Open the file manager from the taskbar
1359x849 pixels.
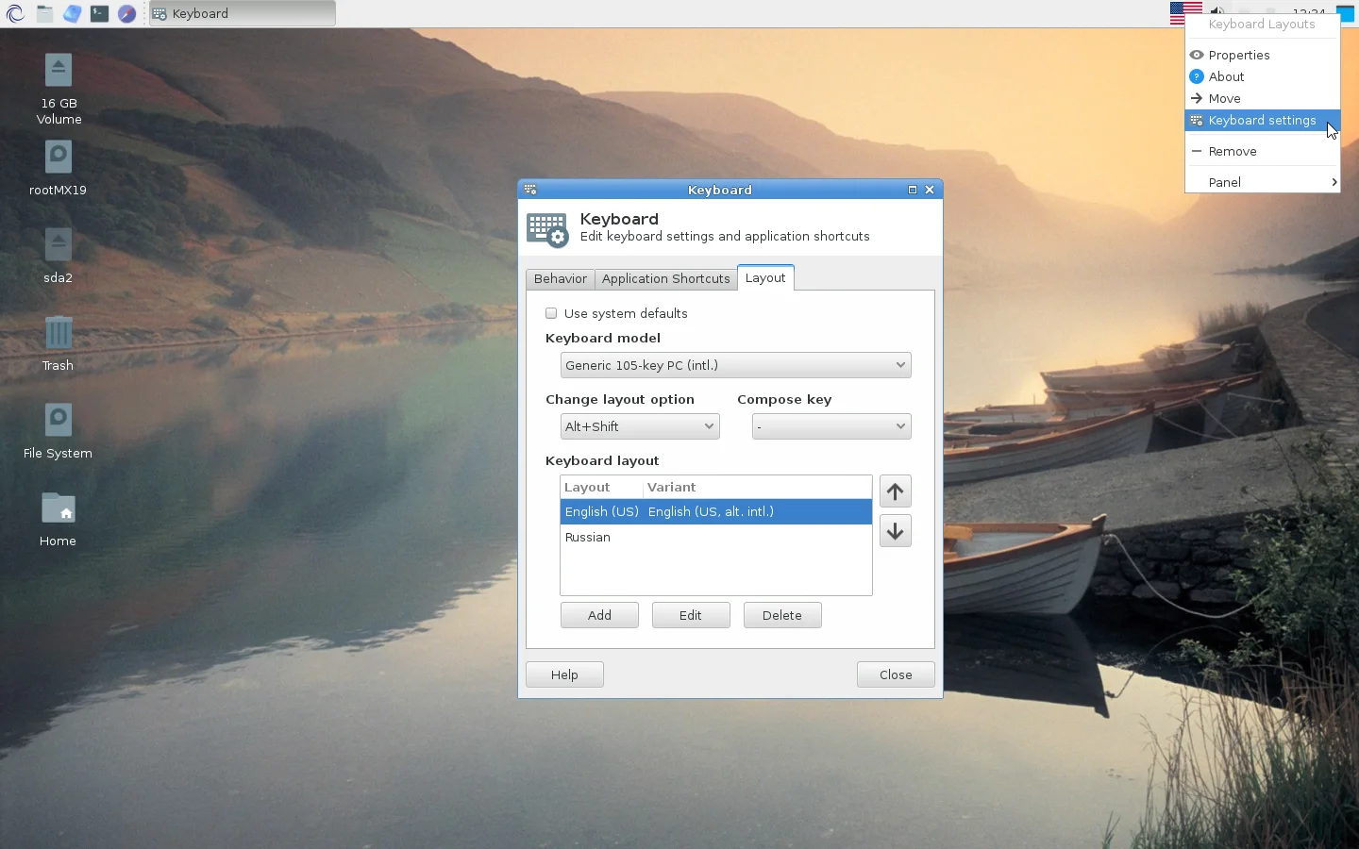tap(44, 13)
